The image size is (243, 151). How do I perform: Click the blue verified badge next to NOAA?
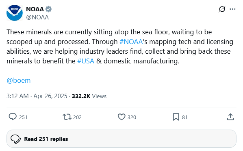tap(48, 9)
